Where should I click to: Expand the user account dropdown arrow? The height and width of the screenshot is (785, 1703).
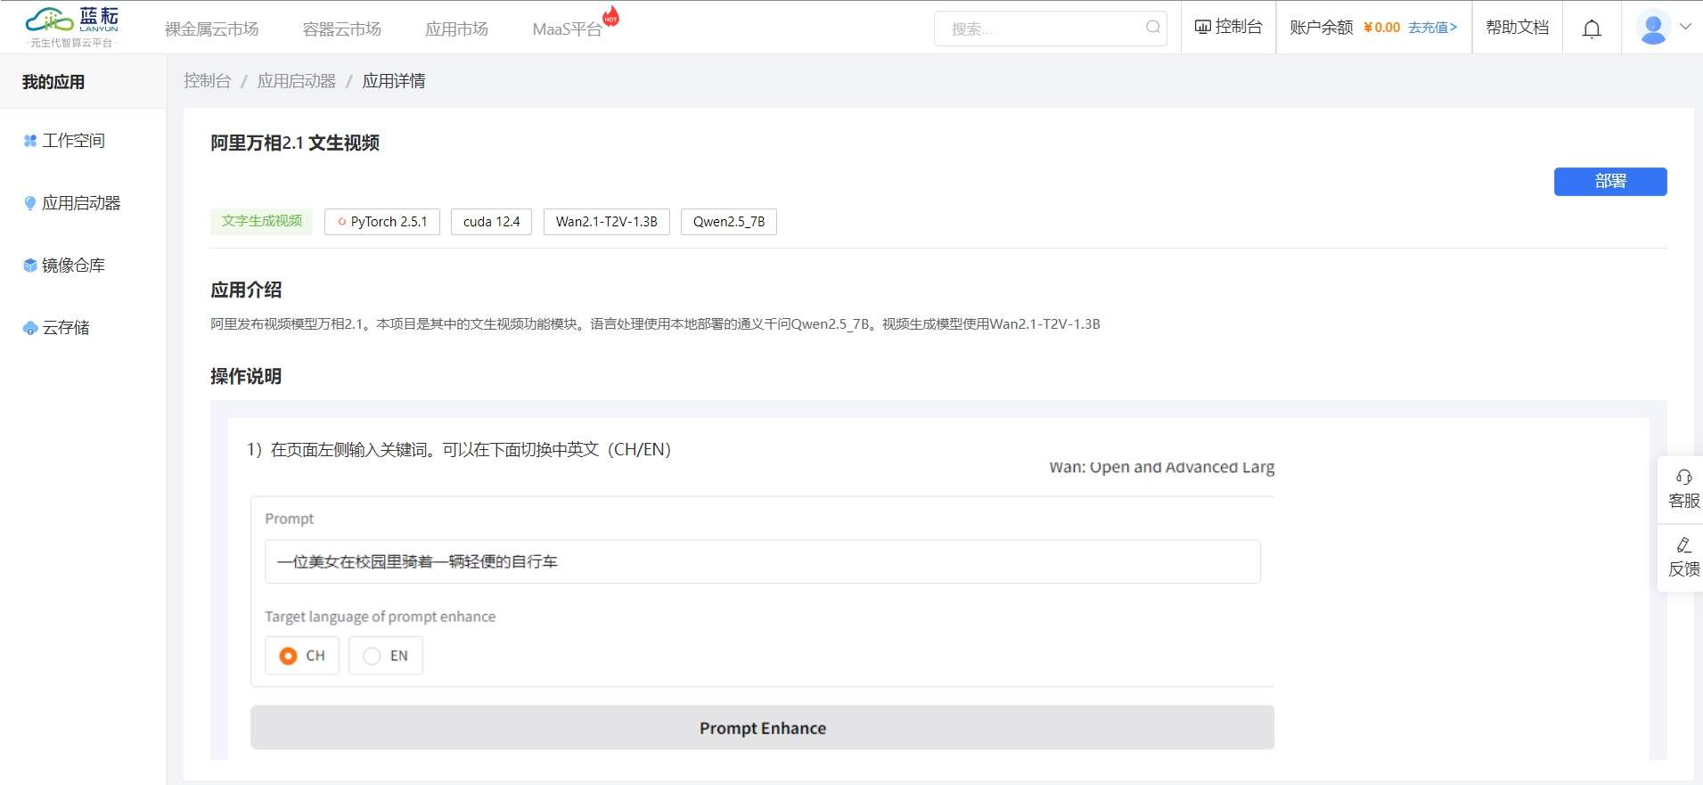[1685, 27]
